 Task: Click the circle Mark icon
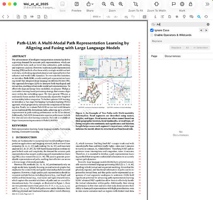click(x=182, y=4)
